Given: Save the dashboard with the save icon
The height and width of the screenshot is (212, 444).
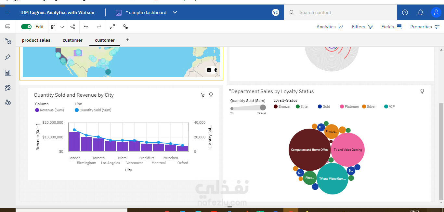Looking at the screenshot, I should pyautogui.click(x=53, y=27).
